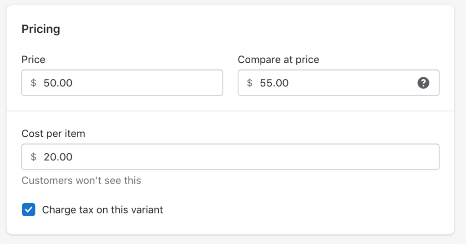Image resolution: width=466 pixels, height=244 pixels.
Task: Click the question mark help icon
Action: 423,83
